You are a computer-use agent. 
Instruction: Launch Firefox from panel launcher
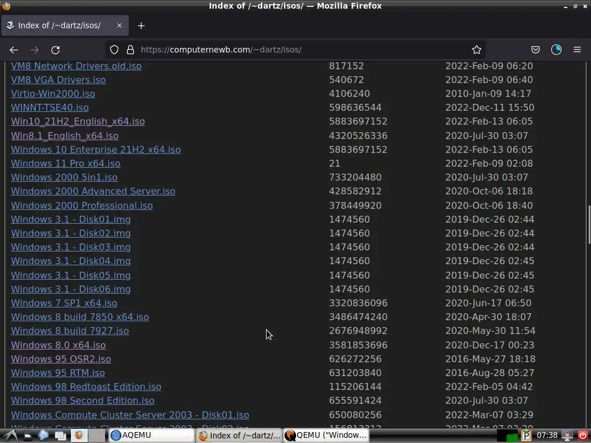78,436
